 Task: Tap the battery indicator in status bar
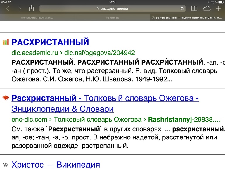tap(221, 2)
